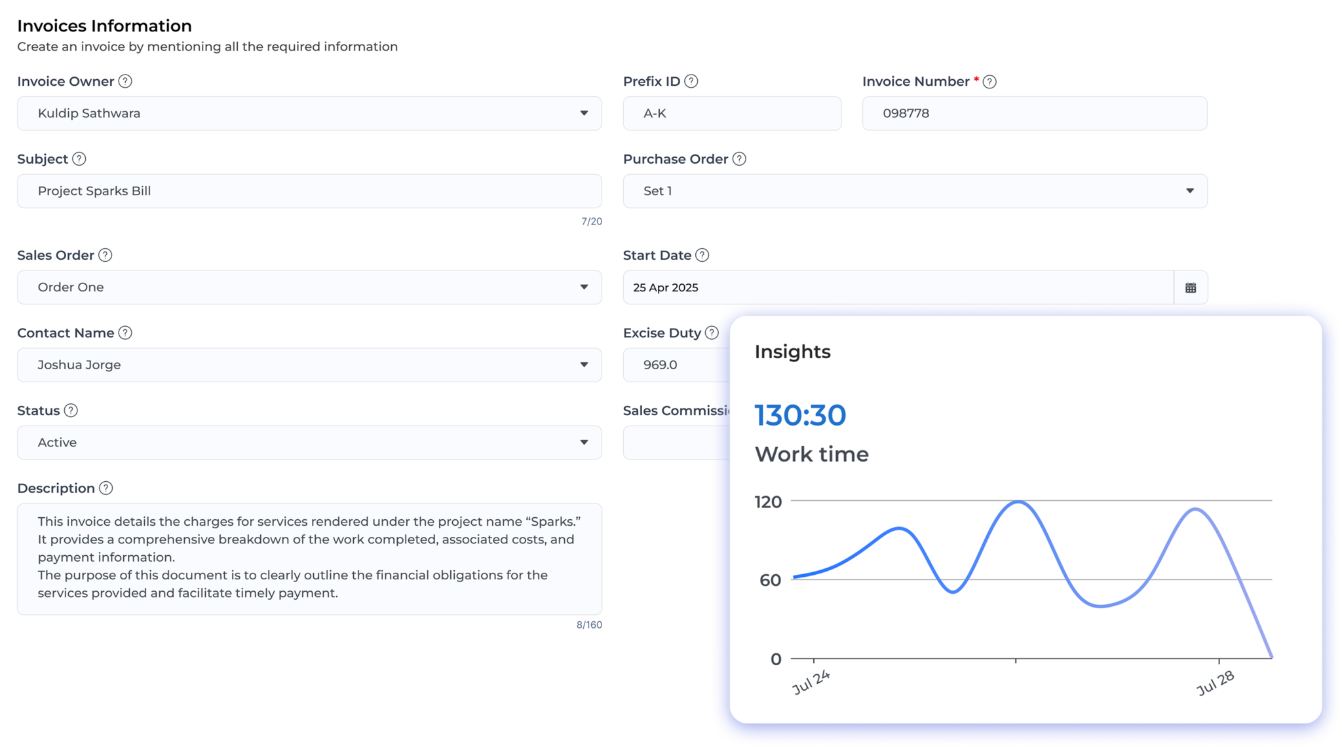Click the Invoice Owner help icon

point(126,81)
